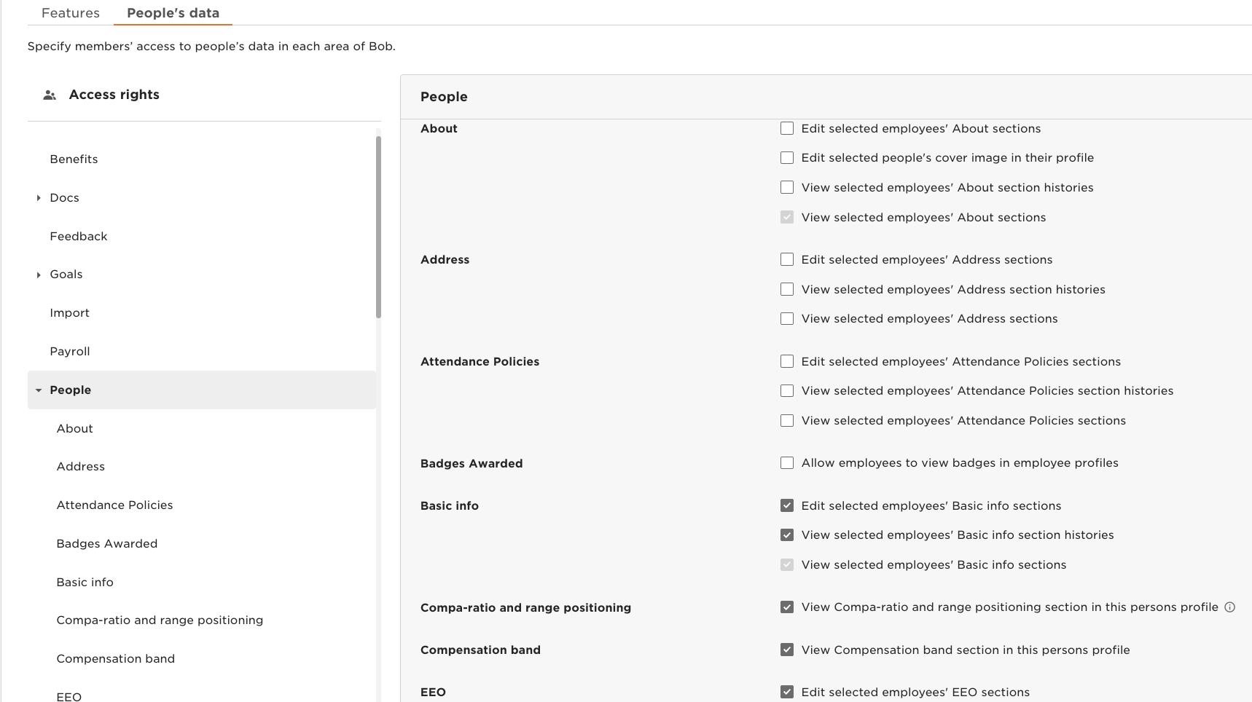Open Benefits in access rights list
Image resolution: width=1252 pixels, height=702 pixels.
click(x=74, y=159)
